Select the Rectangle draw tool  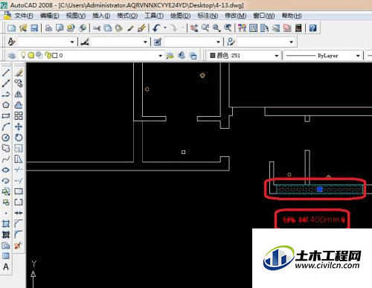pyautogui.click(x=6, y=116)
